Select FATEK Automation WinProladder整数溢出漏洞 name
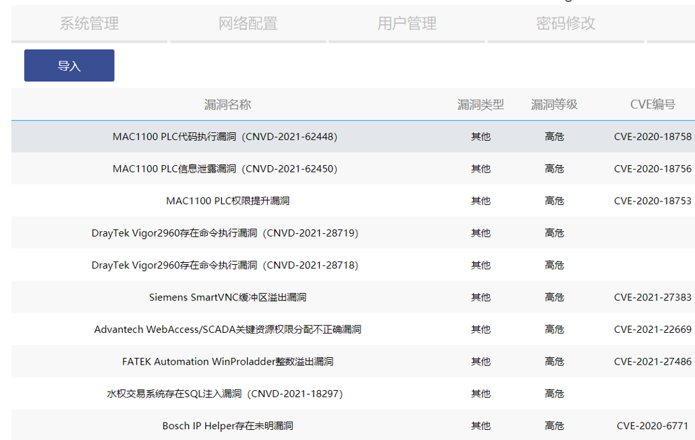This screenshot has width=695, height=440. tap(227, 362)
